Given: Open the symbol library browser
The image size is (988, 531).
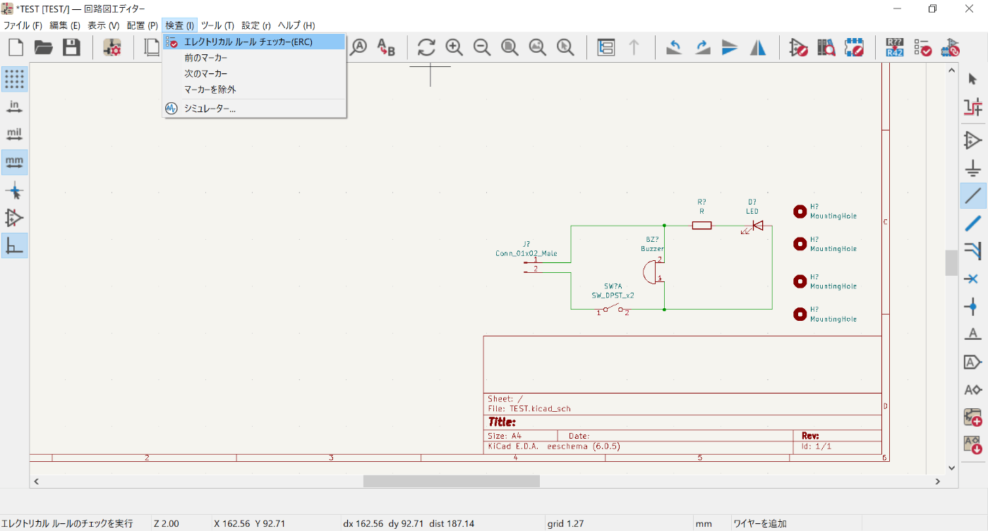Looking at the screenshot, I should point(826,47).
